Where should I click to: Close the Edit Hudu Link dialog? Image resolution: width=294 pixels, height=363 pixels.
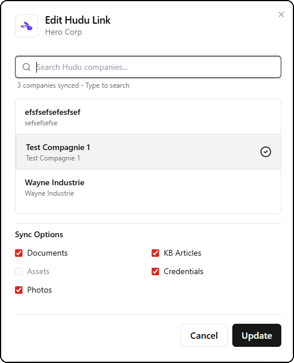coord(281,14)
